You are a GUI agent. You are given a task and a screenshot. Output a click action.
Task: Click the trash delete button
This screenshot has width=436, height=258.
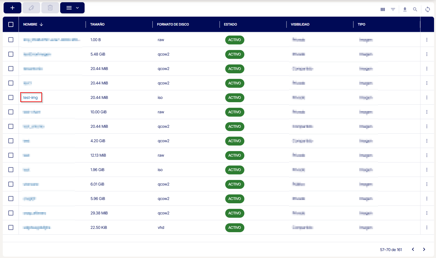(50, 8)
